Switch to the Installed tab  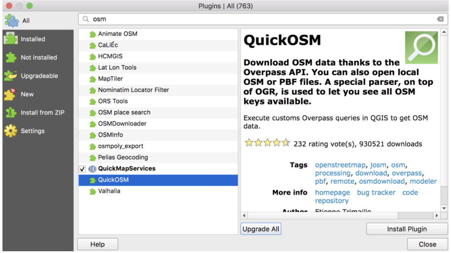38,39
